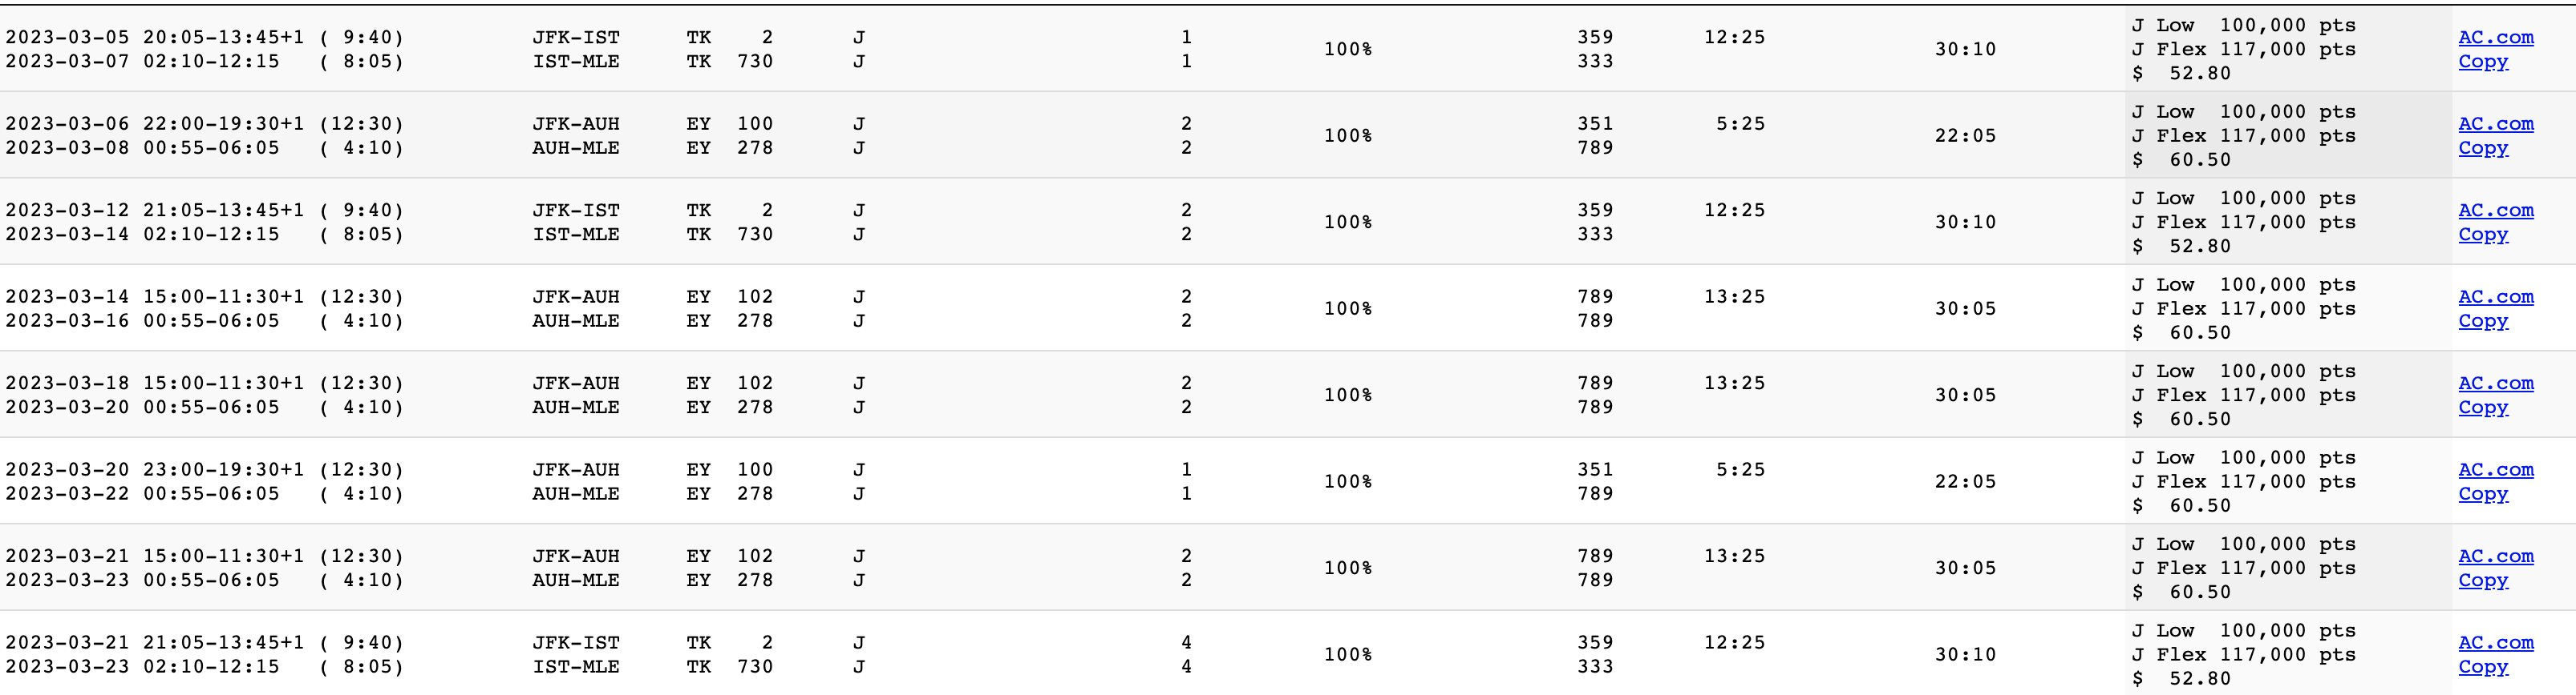The image size is (2576, 695).
Task: Copy the 2023-03-12 JFK-IST itinerary
Action: [x=2483, y=234]
